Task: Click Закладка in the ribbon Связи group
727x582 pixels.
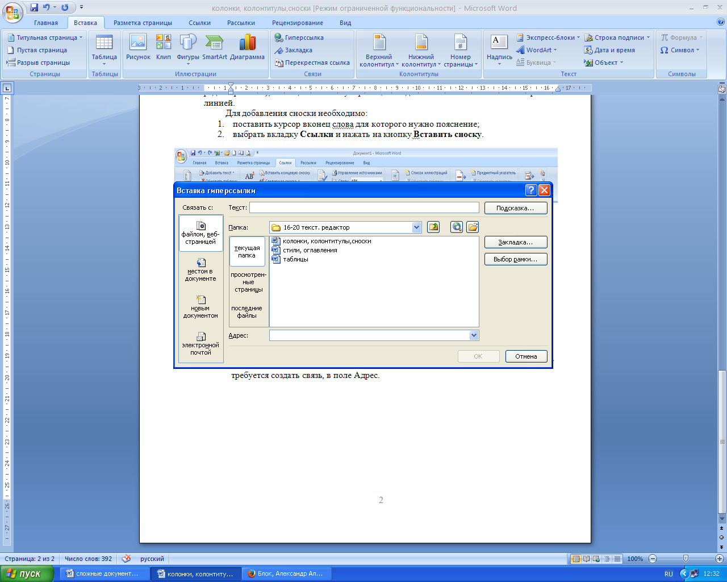Action: coord(293,50)
